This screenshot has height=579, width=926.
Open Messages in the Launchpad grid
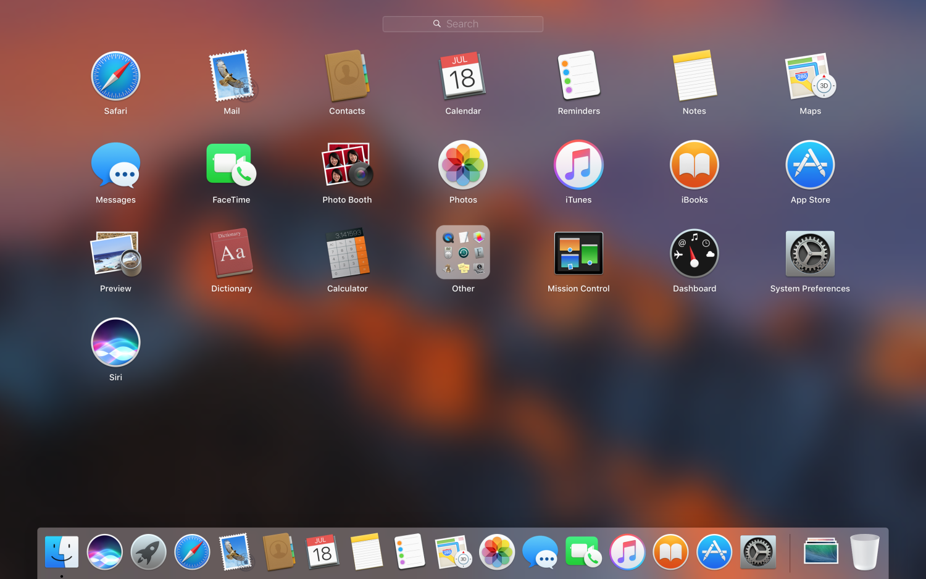(115, 165)
